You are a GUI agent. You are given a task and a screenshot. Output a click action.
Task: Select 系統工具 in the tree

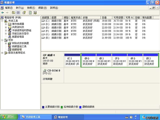click(x=13, y=21)
